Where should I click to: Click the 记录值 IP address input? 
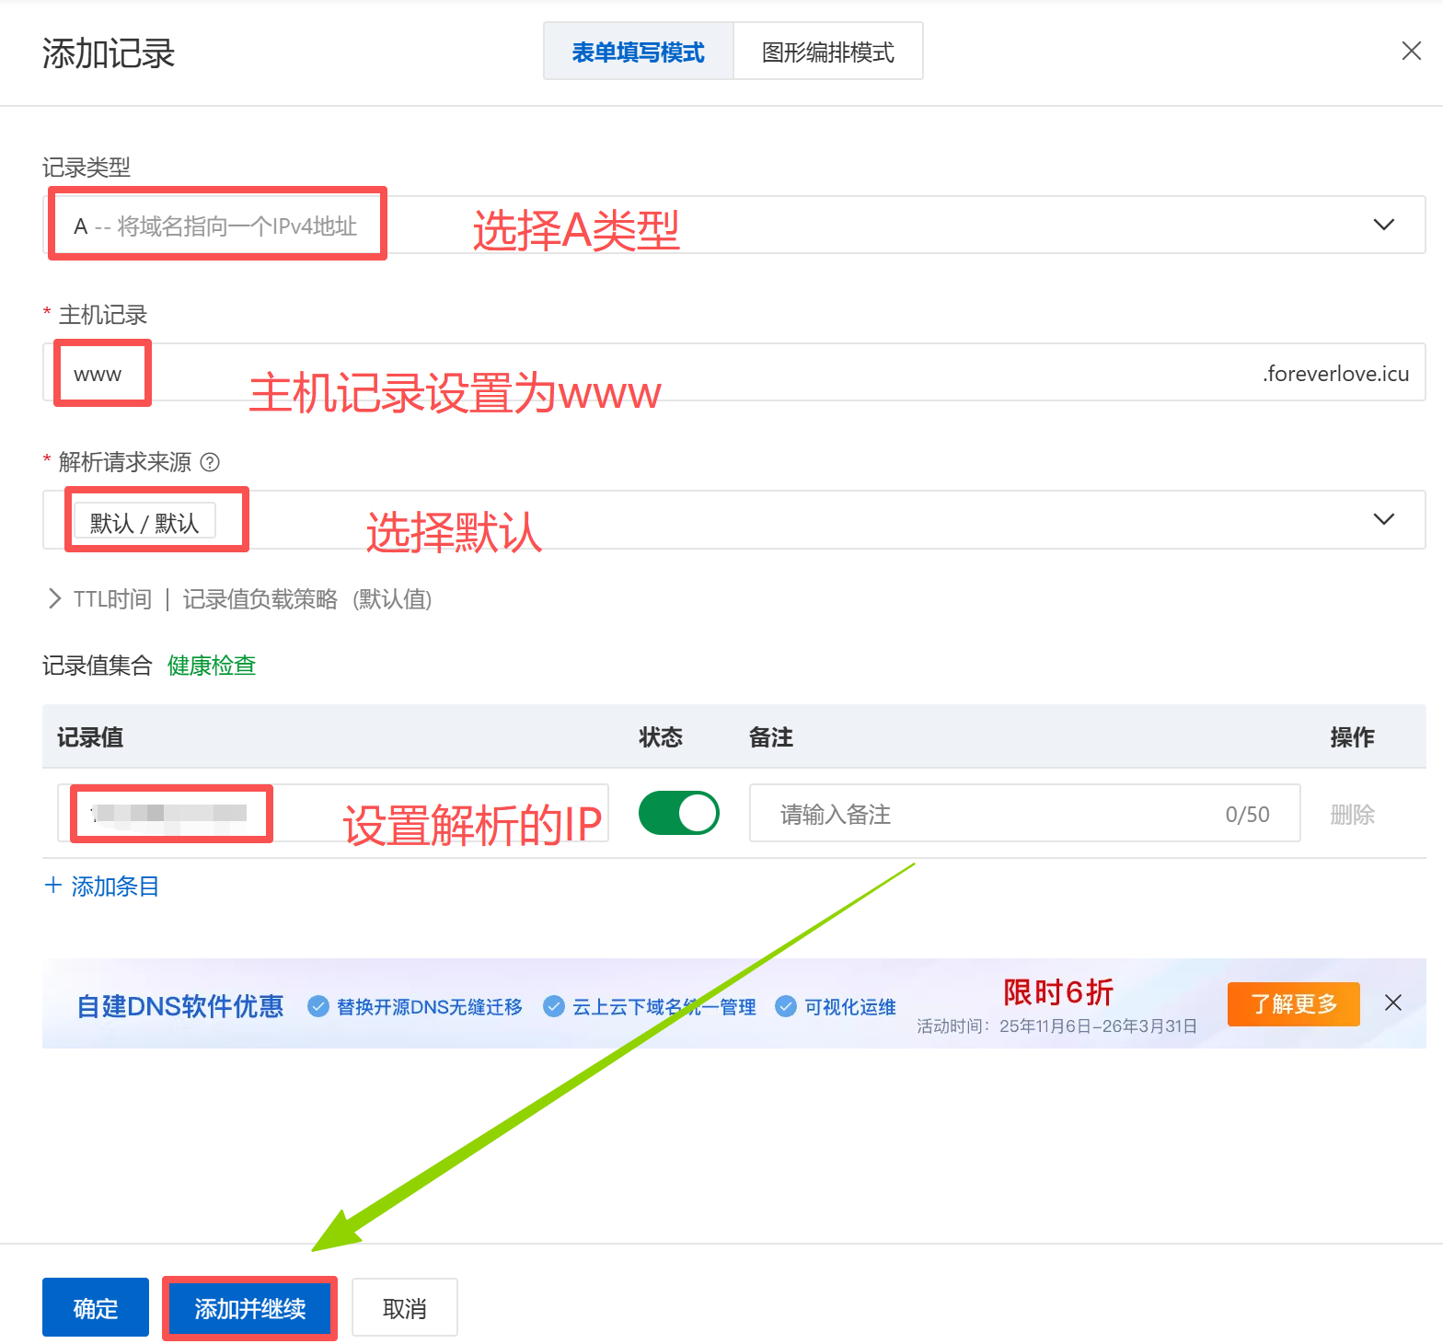(x=333, y=813)
